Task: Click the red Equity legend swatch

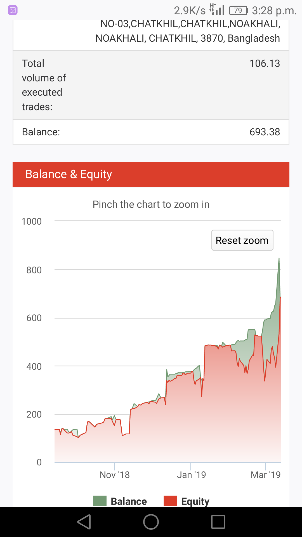Action: [x=170, y=501]
